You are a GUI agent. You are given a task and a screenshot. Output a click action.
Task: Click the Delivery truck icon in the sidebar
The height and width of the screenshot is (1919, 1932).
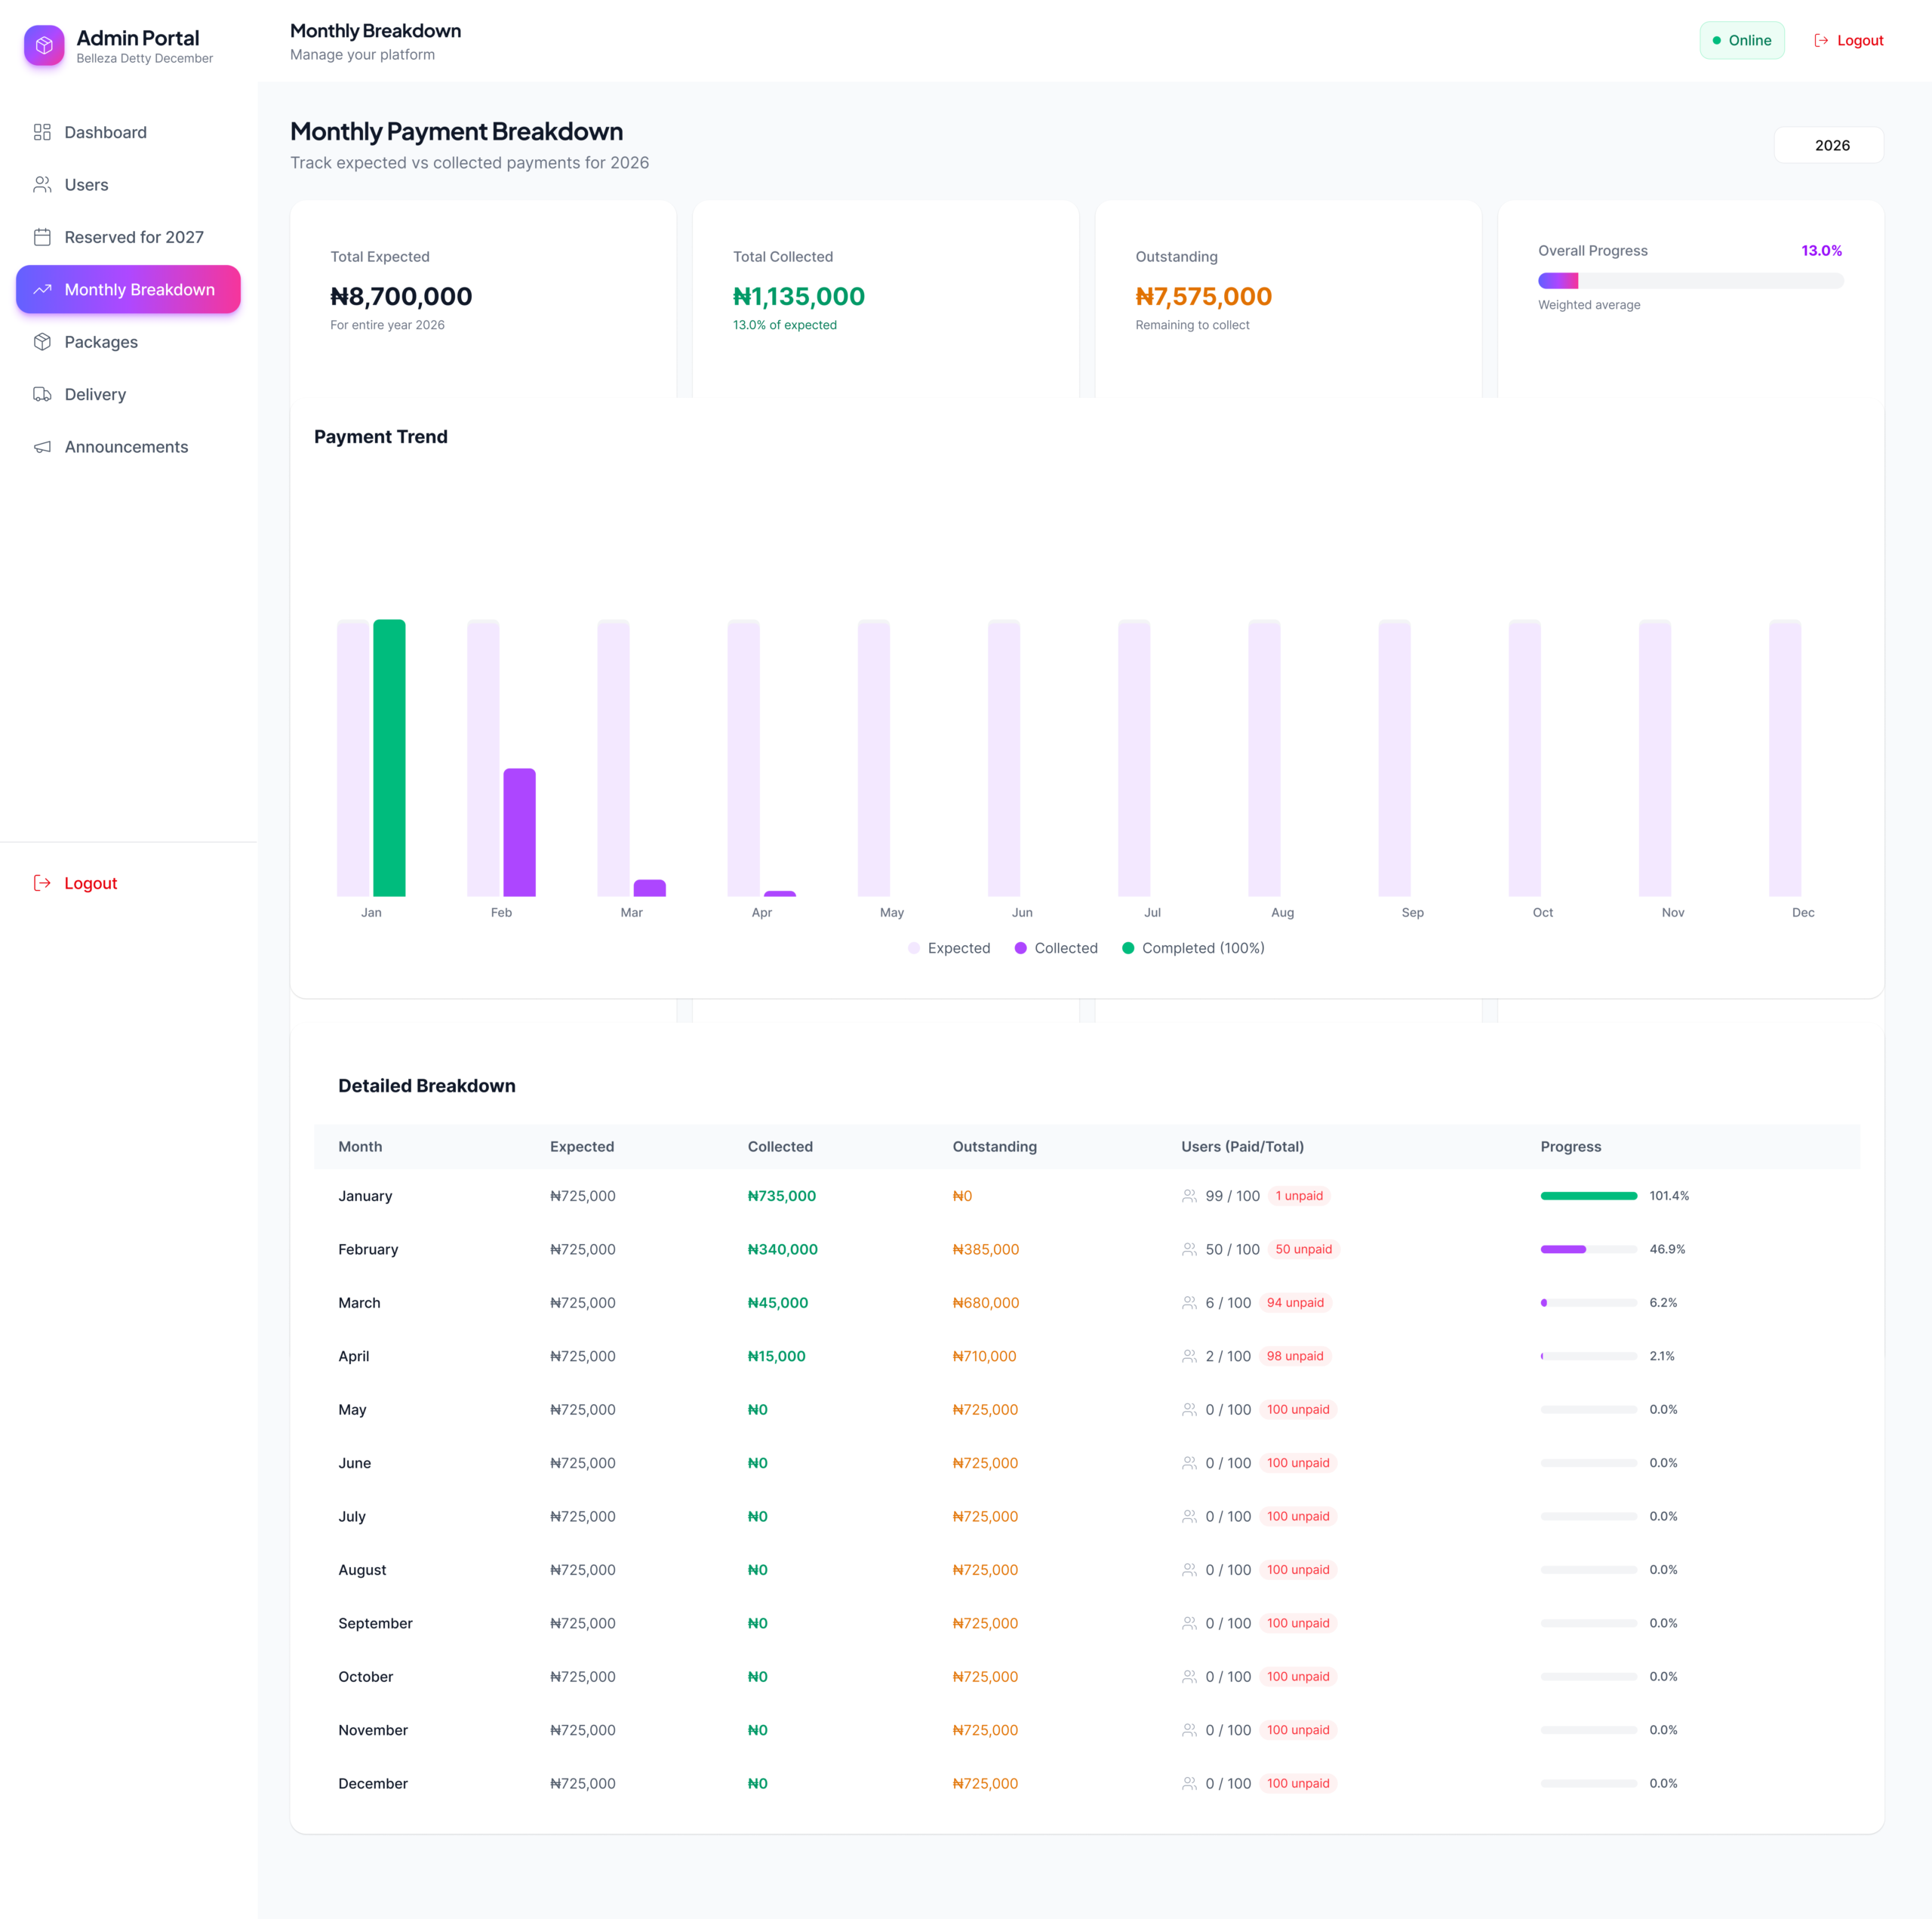pyautogui.click(x=42, y=394)
